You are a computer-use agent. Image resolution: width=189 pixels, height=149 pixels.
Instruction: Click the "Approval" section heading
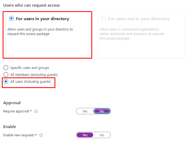point(12,103)
